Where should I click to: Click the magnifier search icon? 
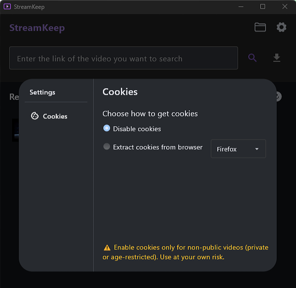[x=253, y=58]
